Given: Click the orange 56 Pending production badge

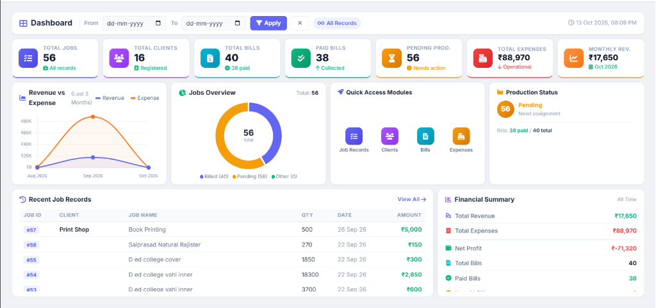Looking at the screenshot, I should tap(505, 109).
